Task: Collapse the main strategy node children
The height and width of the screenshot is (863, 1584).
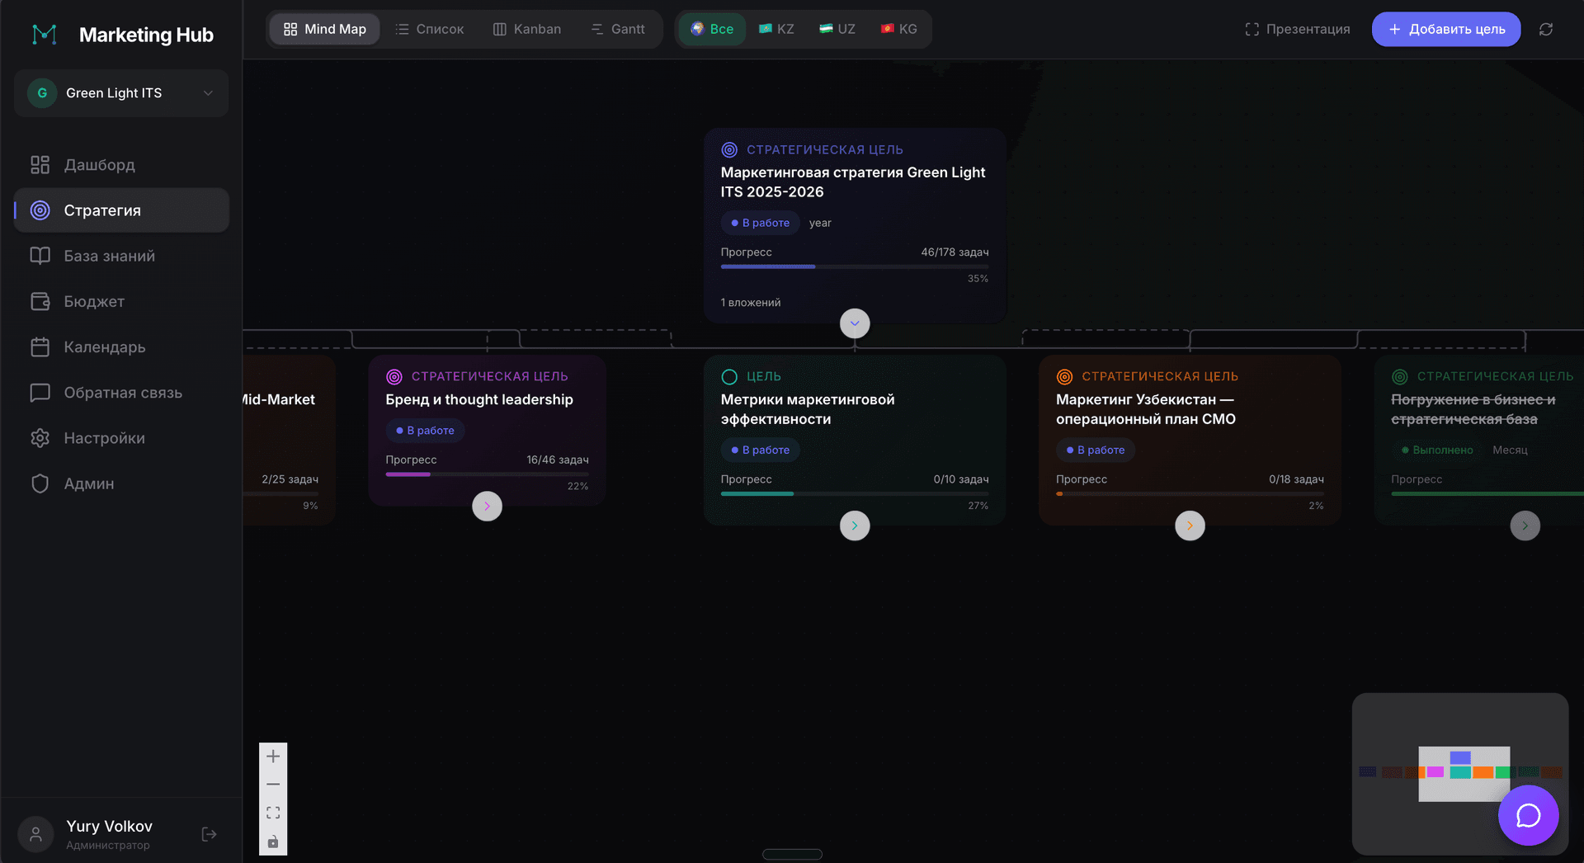Action: click(x=855, y=323)
